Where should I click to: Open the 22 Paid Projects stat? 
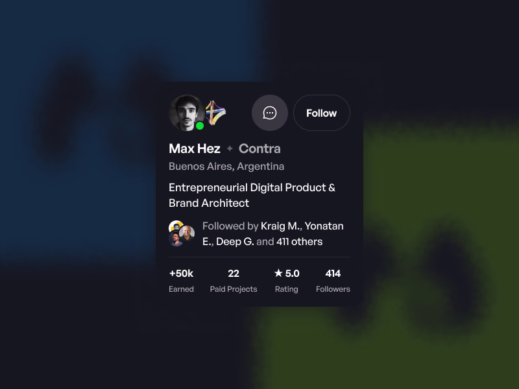click(x=234, y=281)
